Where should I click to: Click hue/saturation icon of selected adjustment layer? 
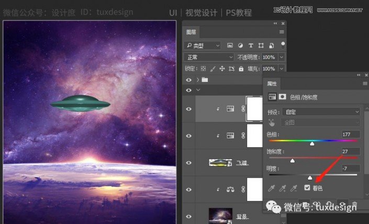click(230, 109)
